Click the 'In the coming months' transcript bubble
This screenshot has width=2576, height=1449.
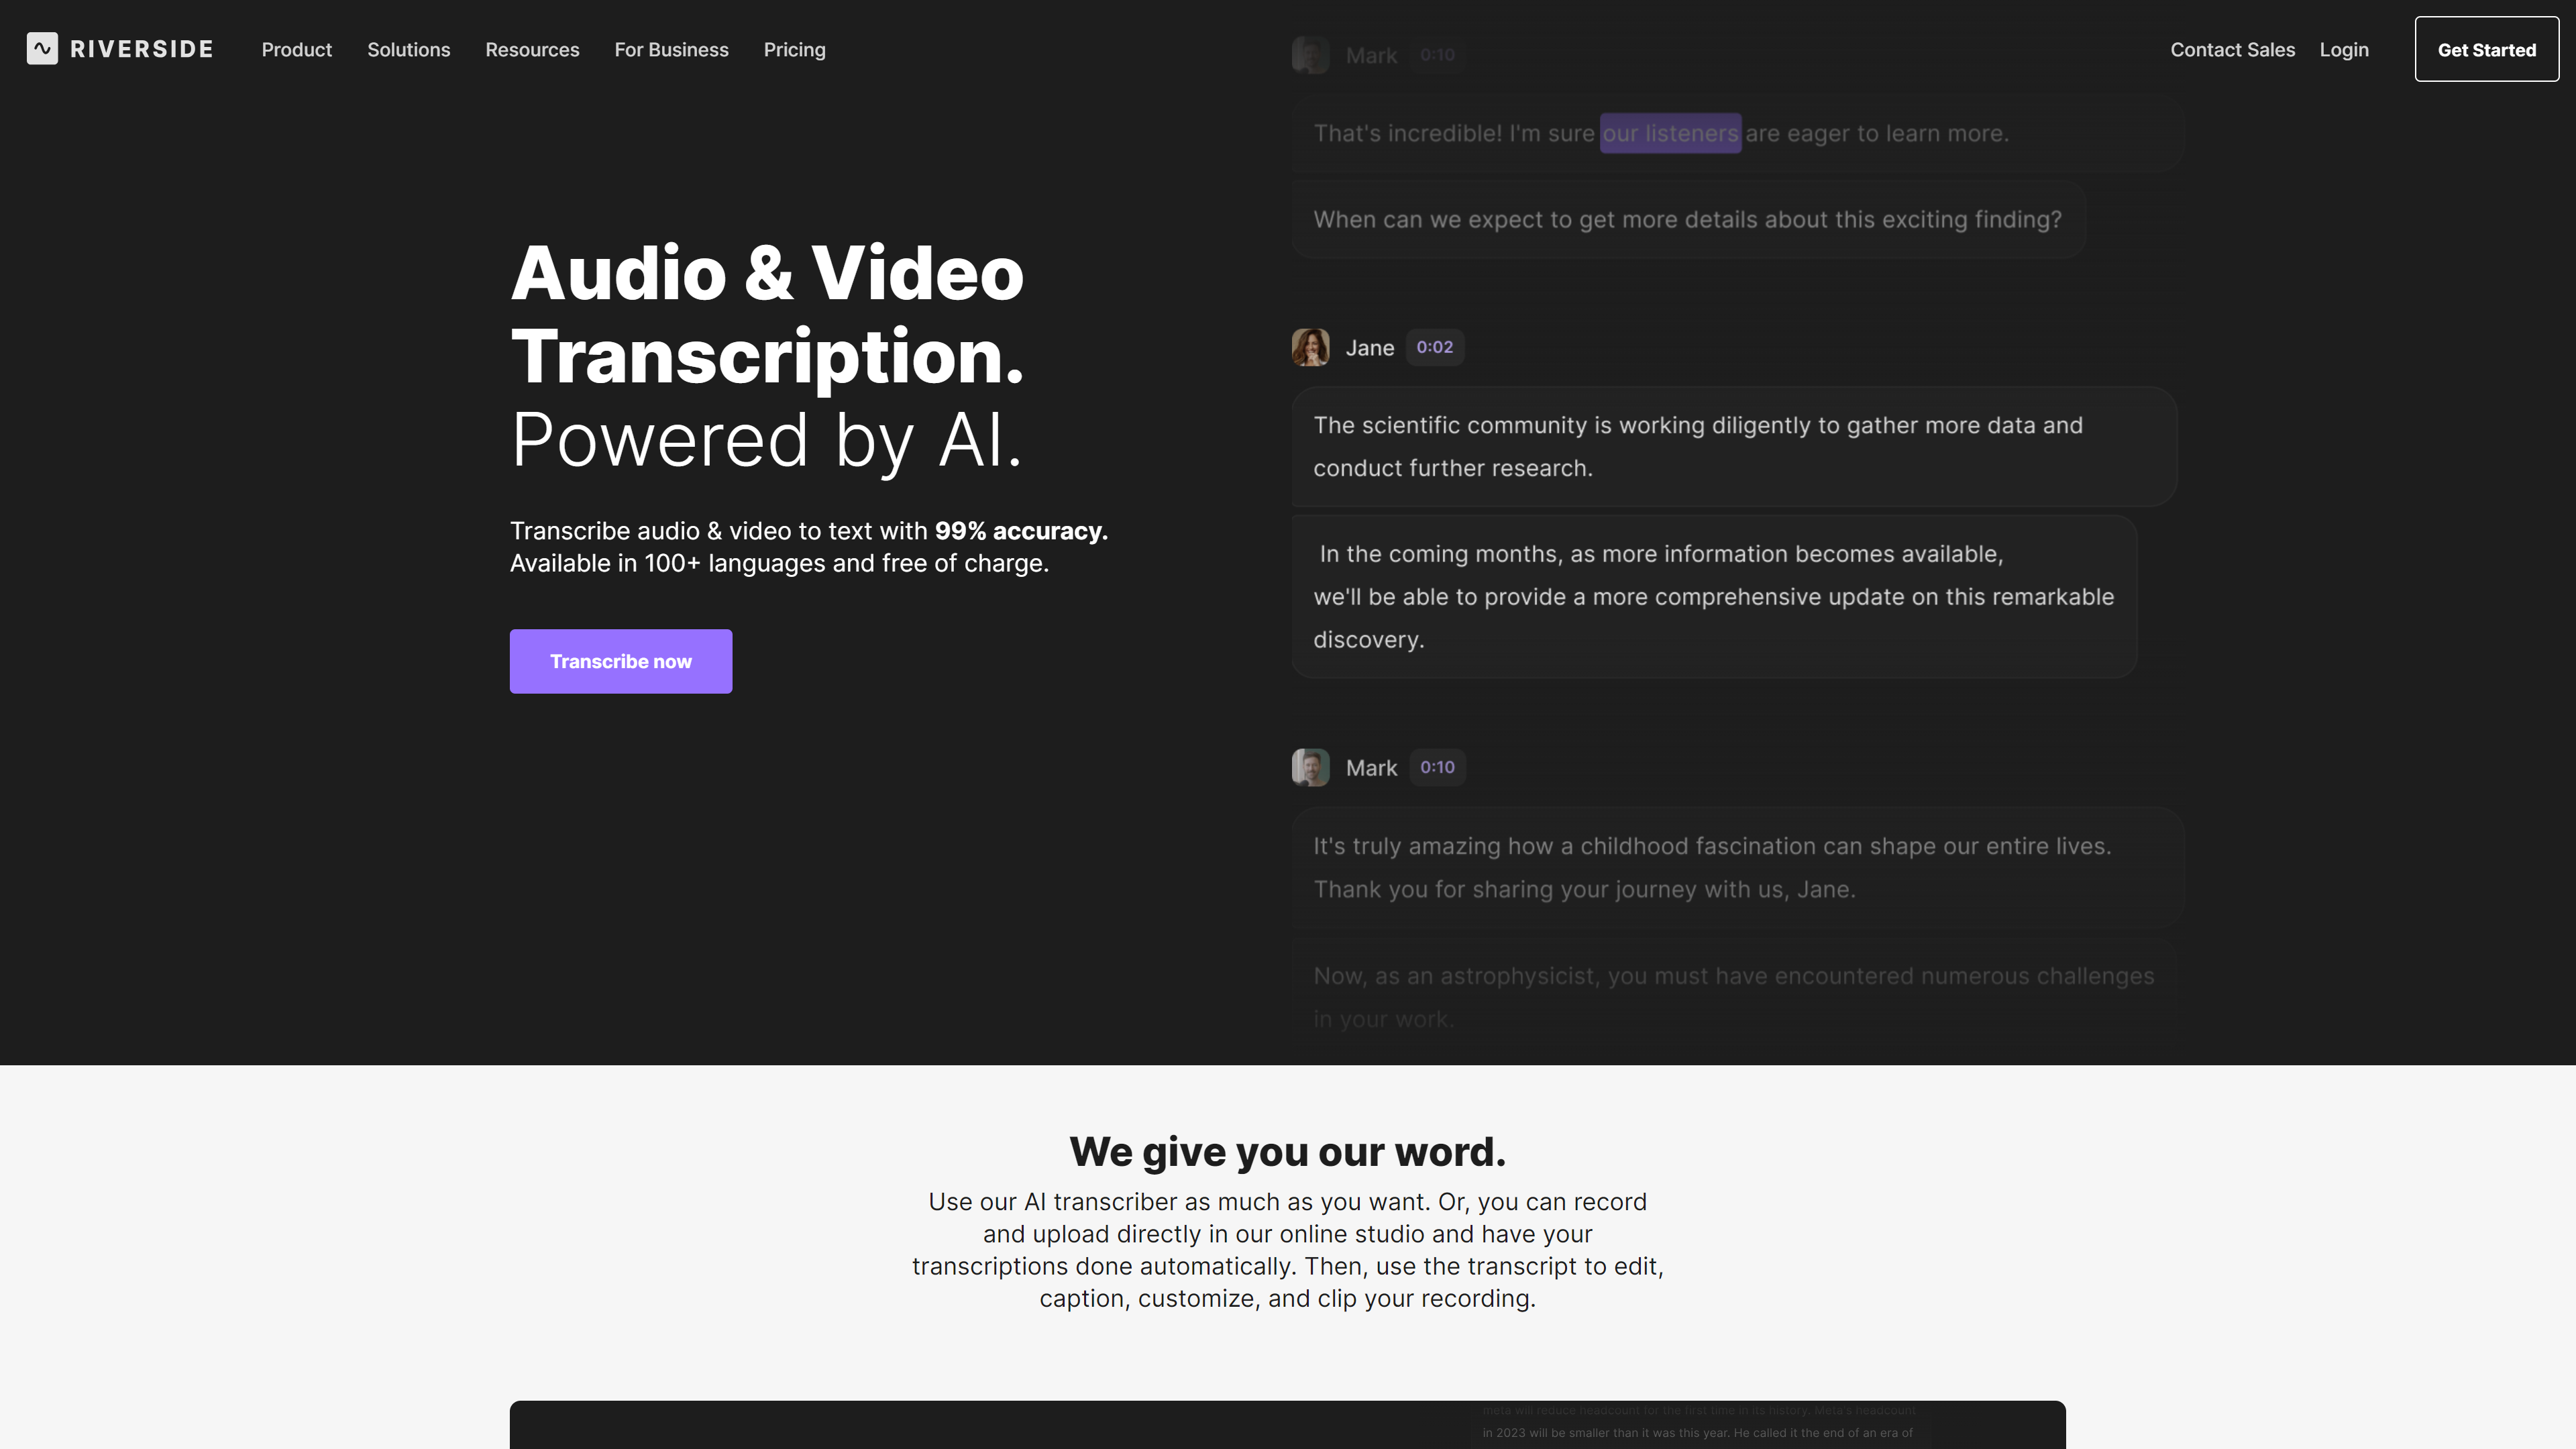pos(1713,597)
